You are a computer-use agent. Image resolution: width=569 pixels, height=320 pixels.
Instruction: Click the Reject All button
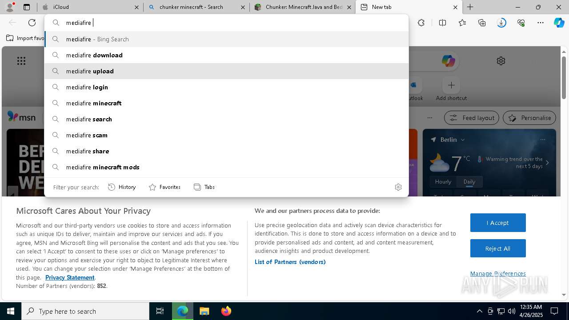click(498, 248)
